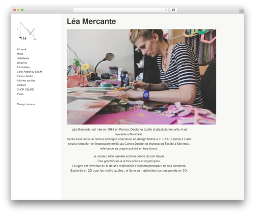Go to the Mural section
The height and width of the screenshot is (215, 255).
coord(20,54)
